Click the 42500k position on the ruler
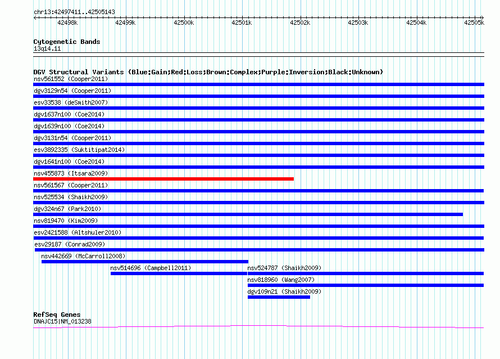The height and width of the screenshot is (359, 500). (183, 23)
